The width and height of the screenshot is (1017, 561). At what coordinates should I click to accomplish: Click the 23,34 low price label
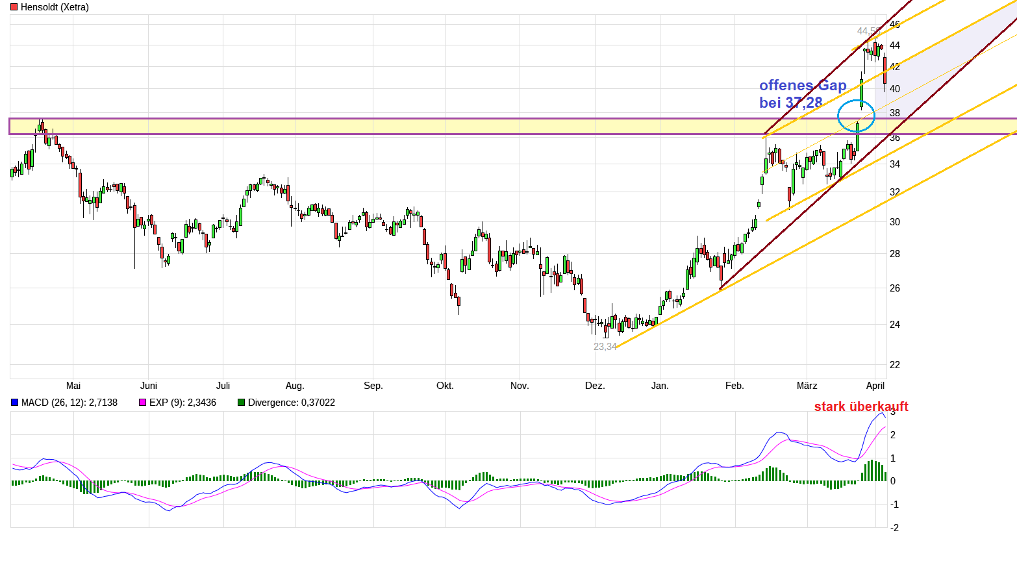click(605, 347)
